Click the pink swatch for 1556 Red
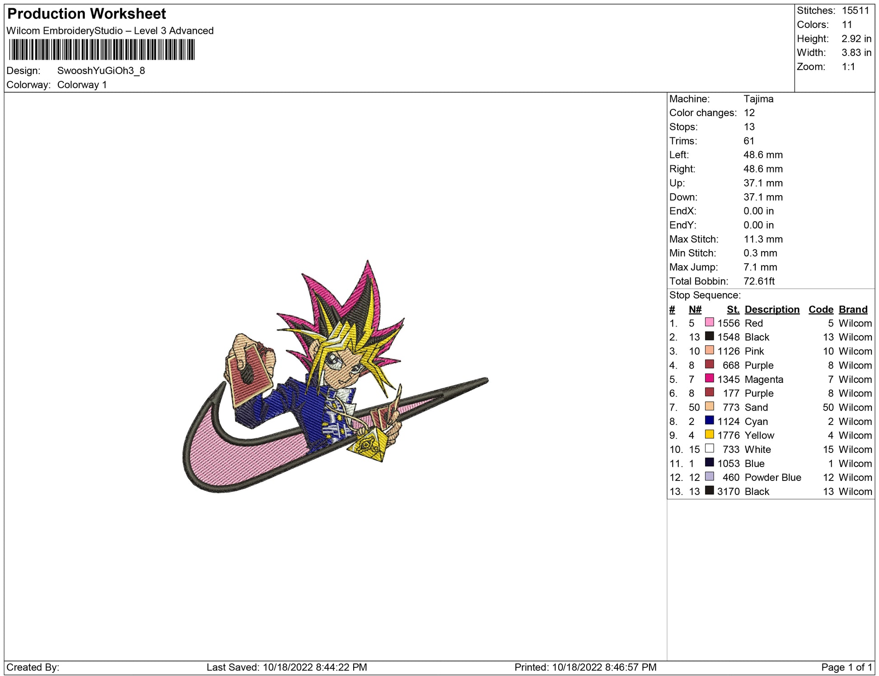 click(709, 322)
